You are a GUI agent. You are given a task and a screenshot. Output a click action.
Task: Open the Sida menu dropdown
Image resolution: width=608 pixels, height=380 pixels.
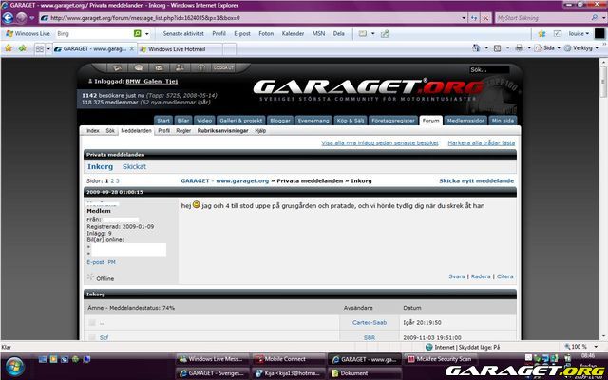point(547,48)
